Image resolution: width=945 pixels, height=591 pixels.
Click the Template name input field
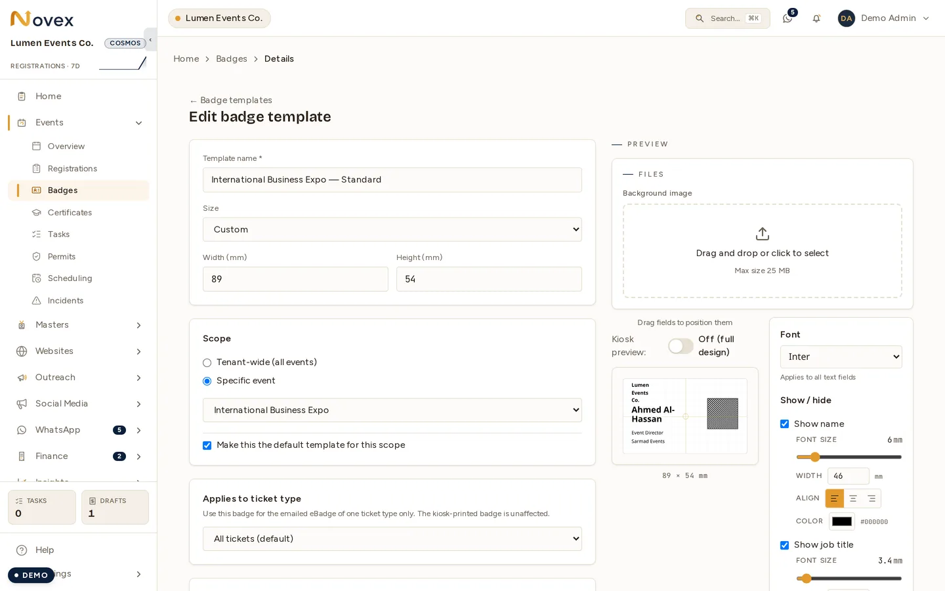pos(392,180)
